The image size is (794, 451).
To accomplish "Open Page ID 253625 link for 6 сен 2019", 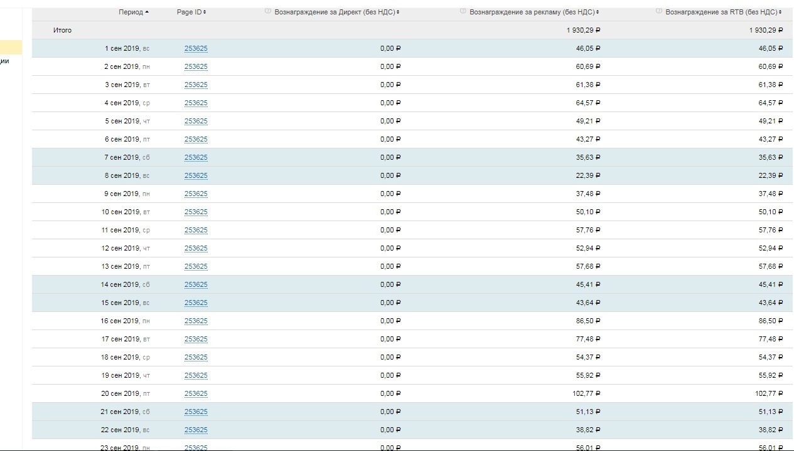I will [x=196, y=139].
